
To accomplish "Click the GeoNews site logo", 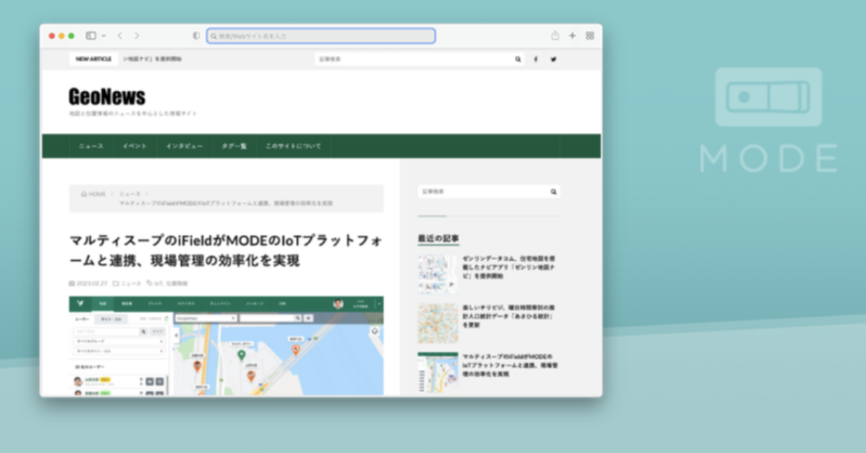I will (107, 96).
